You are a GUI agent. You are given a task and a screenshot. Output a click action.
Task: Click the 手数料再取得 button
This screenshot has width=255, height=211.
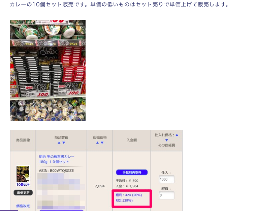[132, 173]
